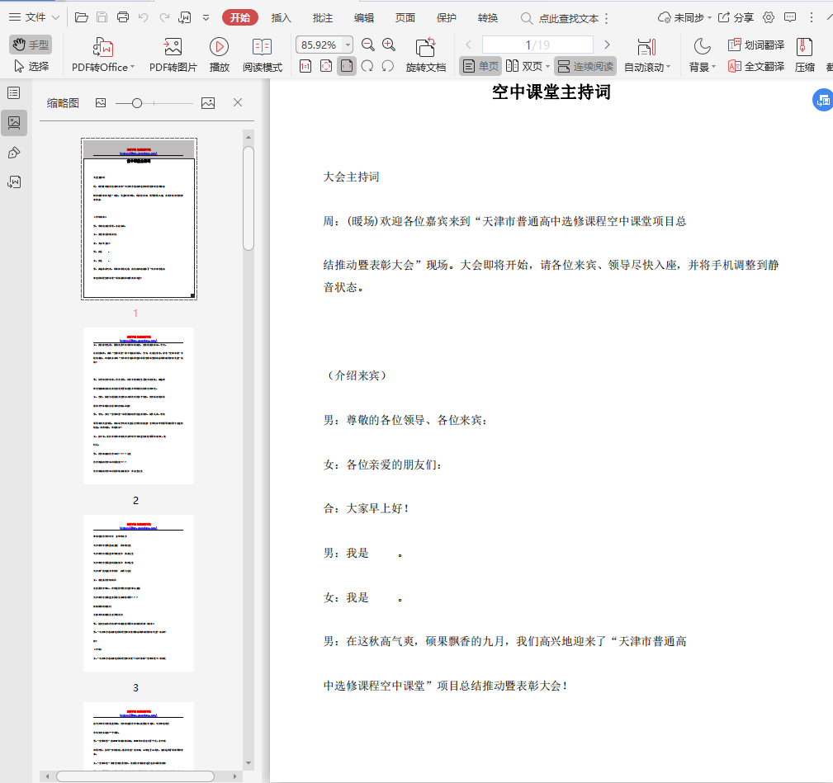Go to previous page arrow

469,45
